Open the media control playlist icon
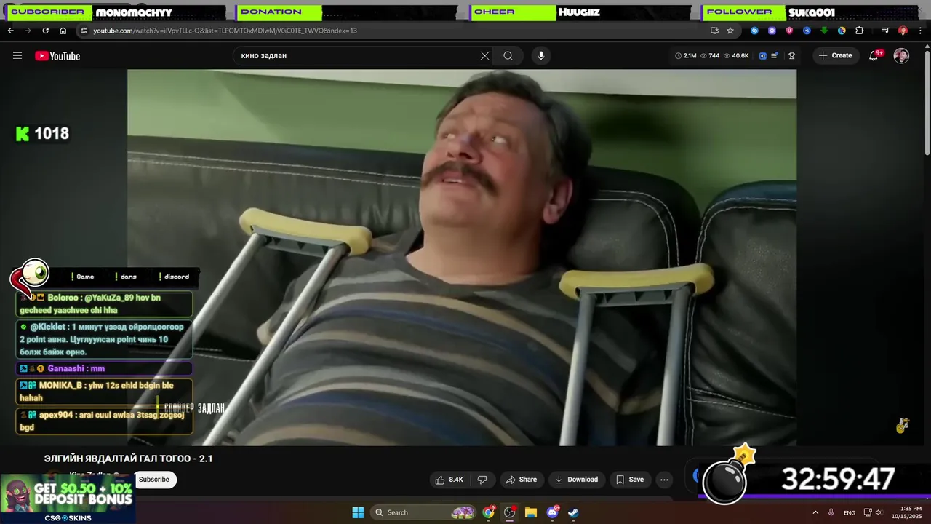This screenshot has width=931, height=524. click(x=885, y=31)
